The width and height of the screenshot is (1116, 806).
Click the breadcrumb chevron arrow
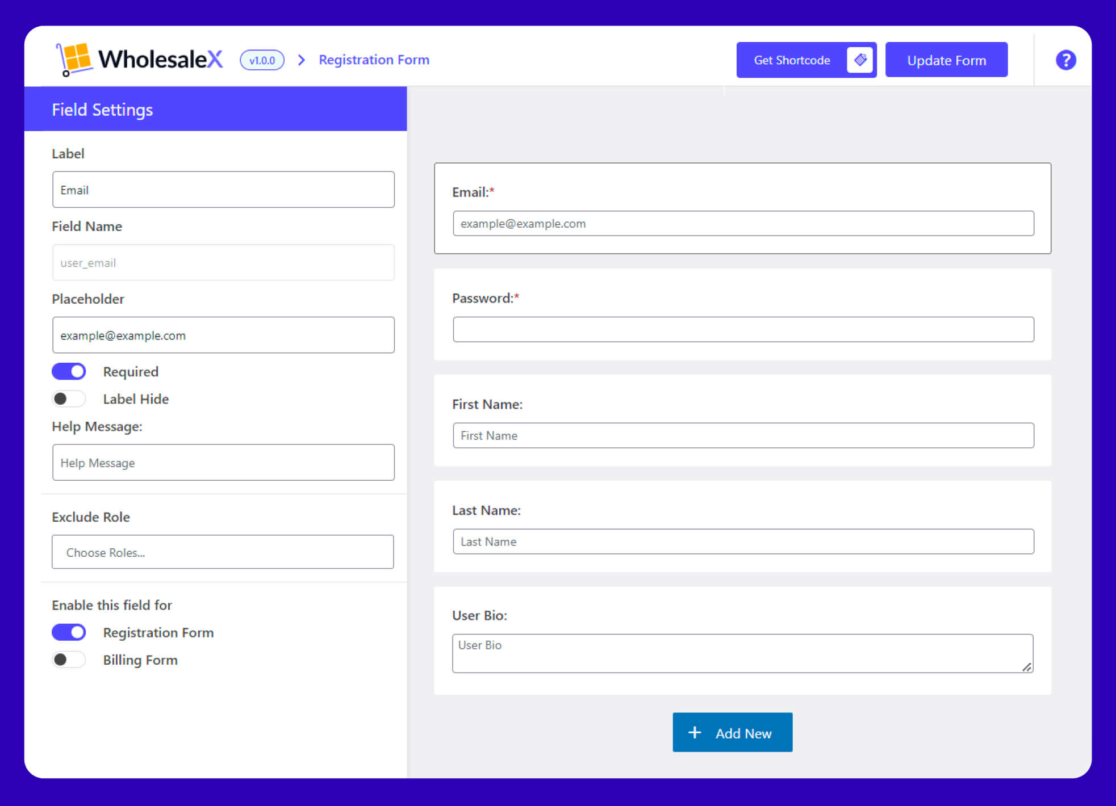pyautogui.click(x=302, y=60)
